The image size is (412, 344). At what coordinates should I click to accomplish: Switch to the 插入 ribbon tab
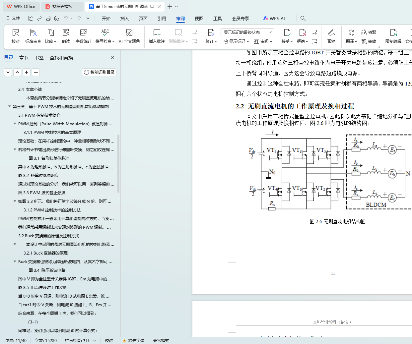pos(125,19)
